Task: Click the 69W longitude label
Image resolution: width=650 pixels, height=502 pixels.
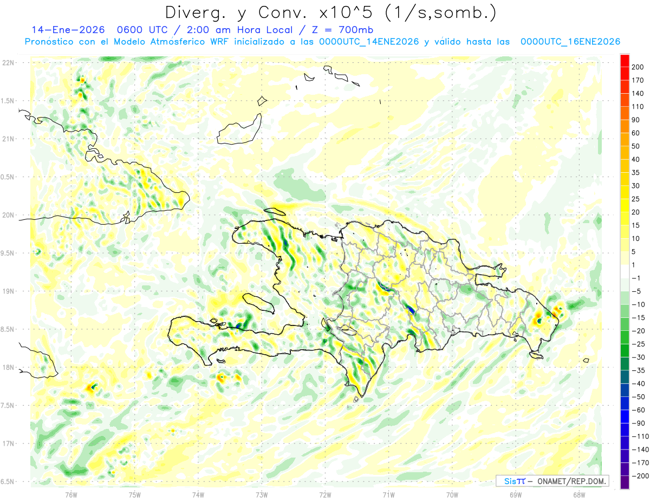Action: pyautogui.click(x=516, y=494)
